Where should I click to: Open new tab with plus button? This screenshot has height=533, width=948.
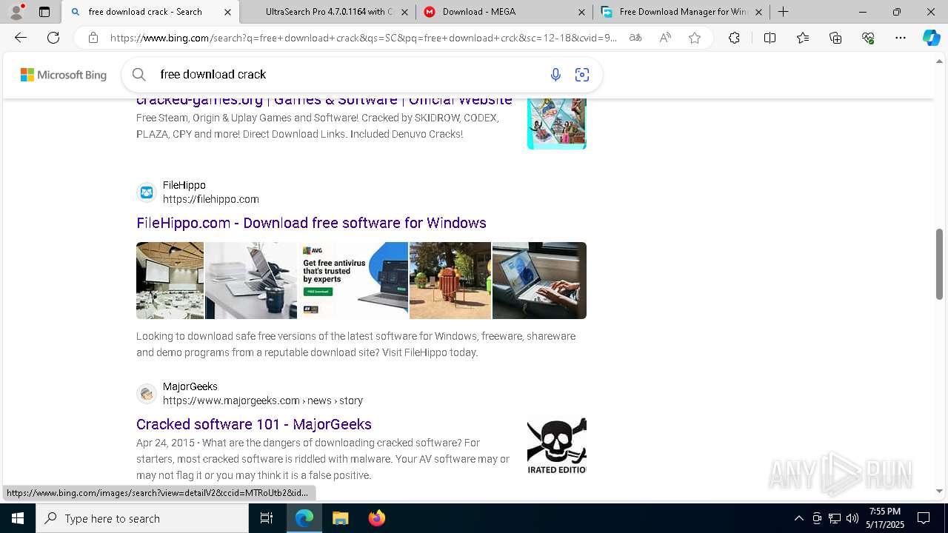(x=783, y=12)
